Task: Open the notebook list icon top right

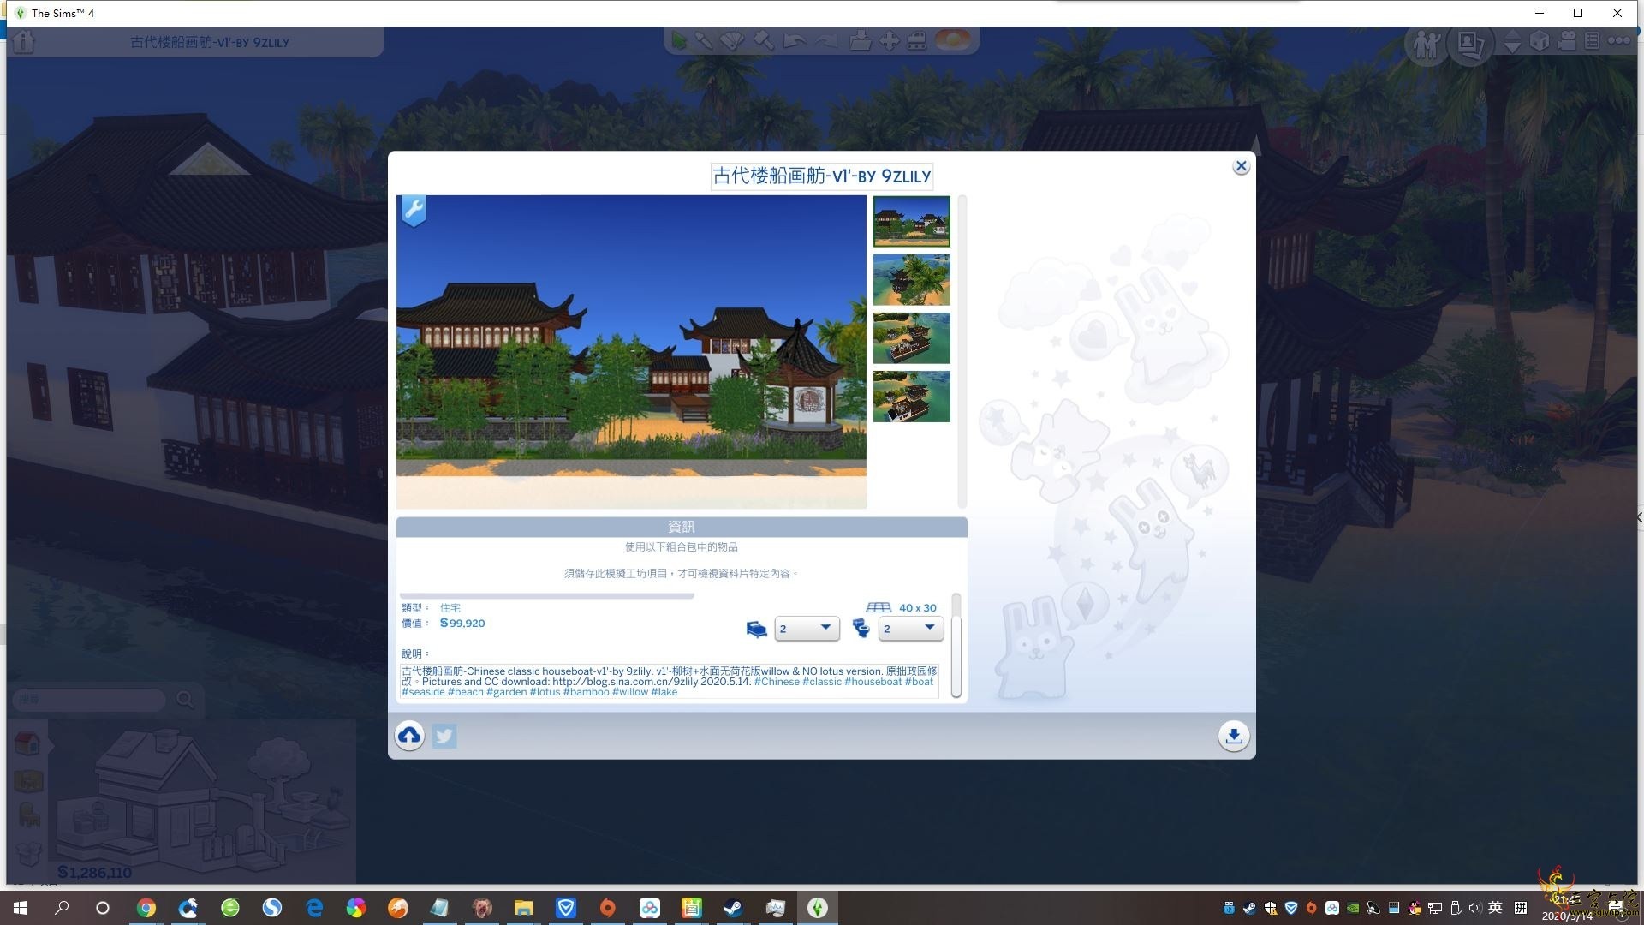Action: [x=1592, y=41]
